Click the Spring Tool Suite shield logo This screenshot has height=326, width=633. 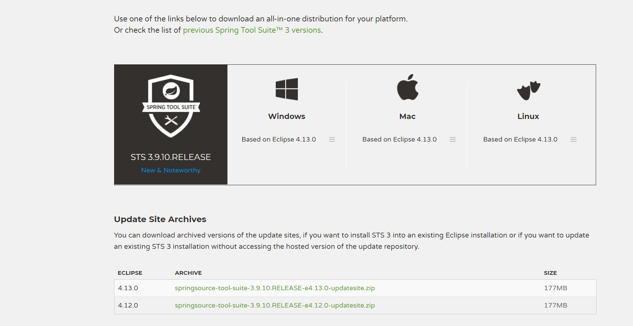click(171, 107)
